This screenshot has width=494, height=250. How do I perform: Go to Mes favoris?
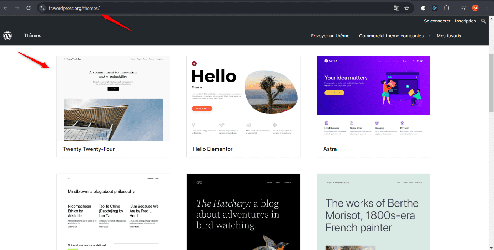(x=449, y=36)
